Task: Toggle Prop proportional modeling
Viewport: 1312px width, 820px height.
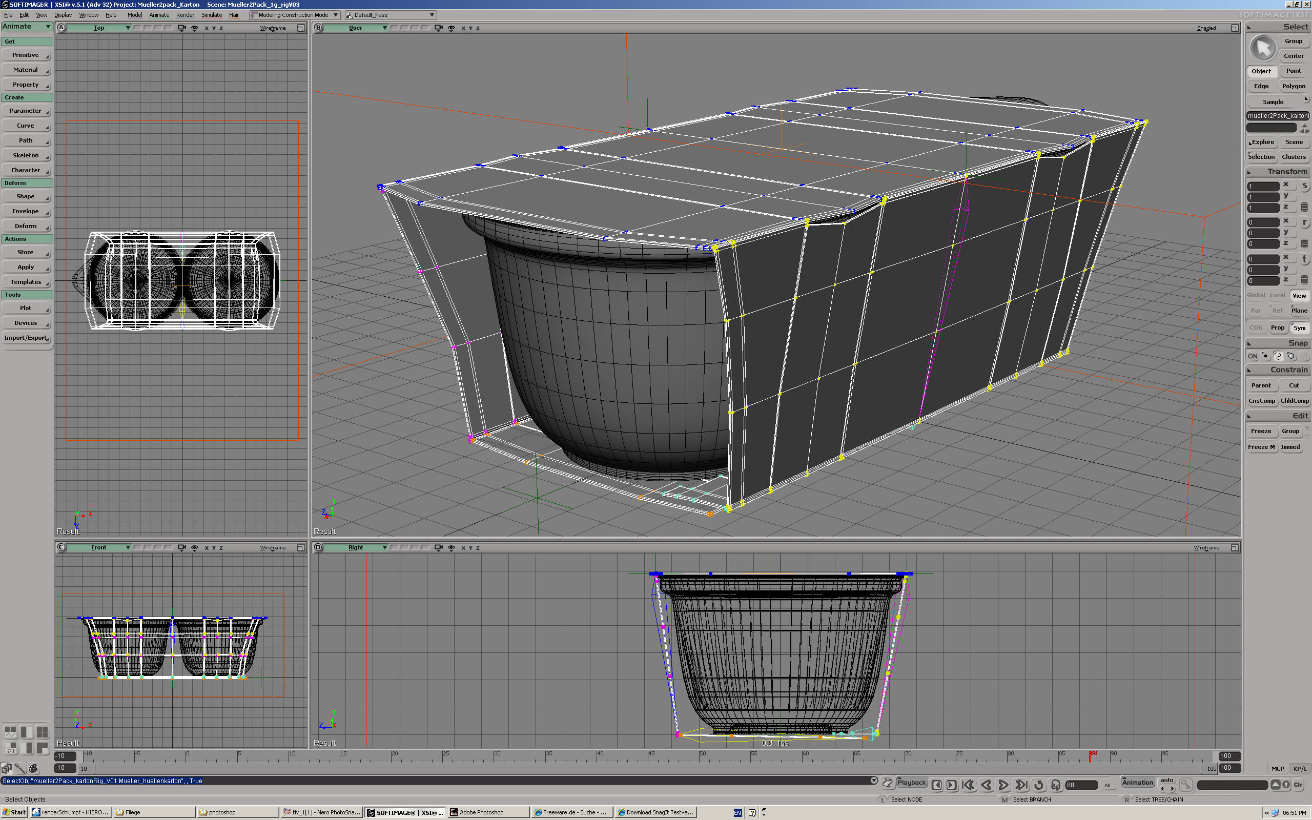Action: tap(1277, 327)
